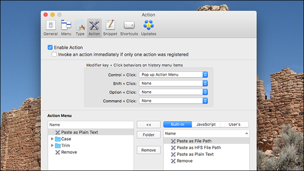304x171 pixels.
Task: Minimize the Action preferences window
Action: (52, 14)
